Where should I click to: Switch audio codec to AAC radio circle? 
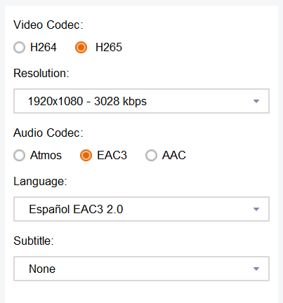[151, 156]
